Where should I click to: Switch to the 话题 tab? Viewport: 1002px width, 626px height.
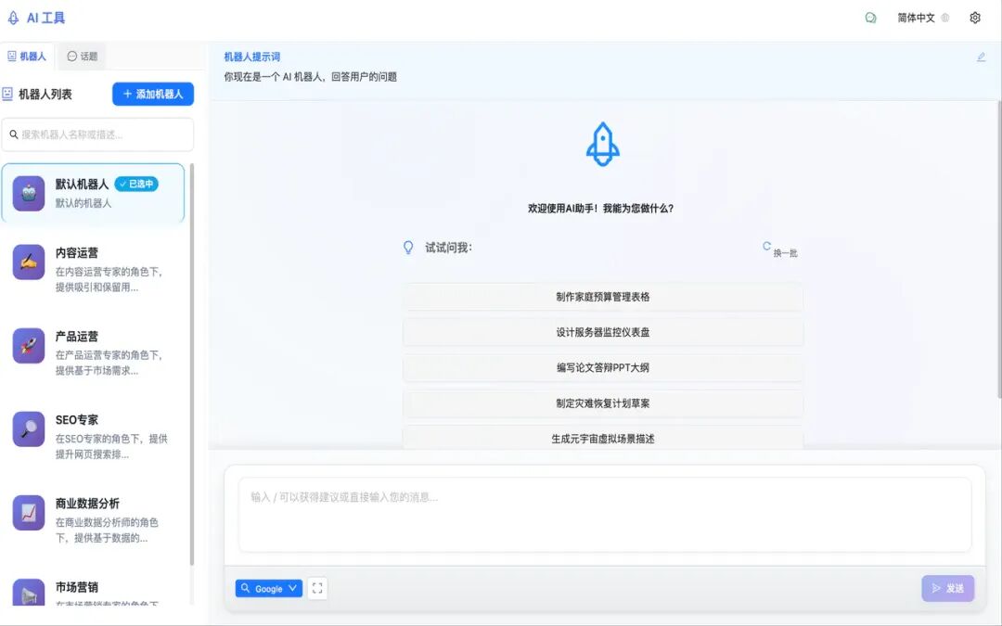(x=83, y=57)
